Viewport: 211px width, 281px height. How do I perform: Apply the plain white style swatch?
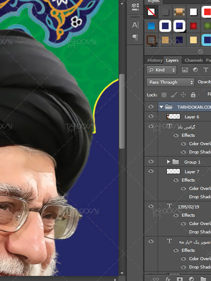coord(193,12)
